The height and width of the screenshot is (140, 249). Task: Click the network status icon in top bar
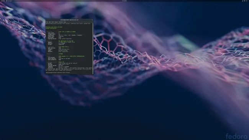(242, 1)
